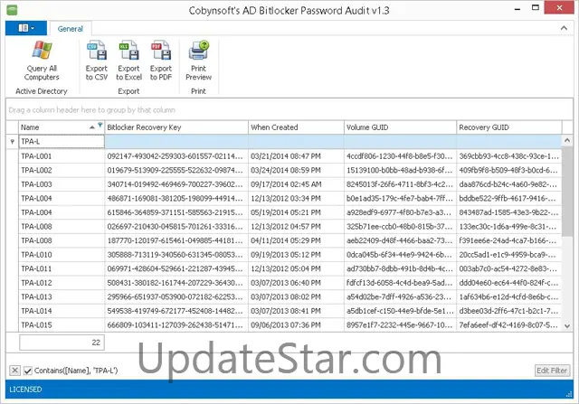Export results to Excel
The image size is (579, 404).
(x=128, y=61)
